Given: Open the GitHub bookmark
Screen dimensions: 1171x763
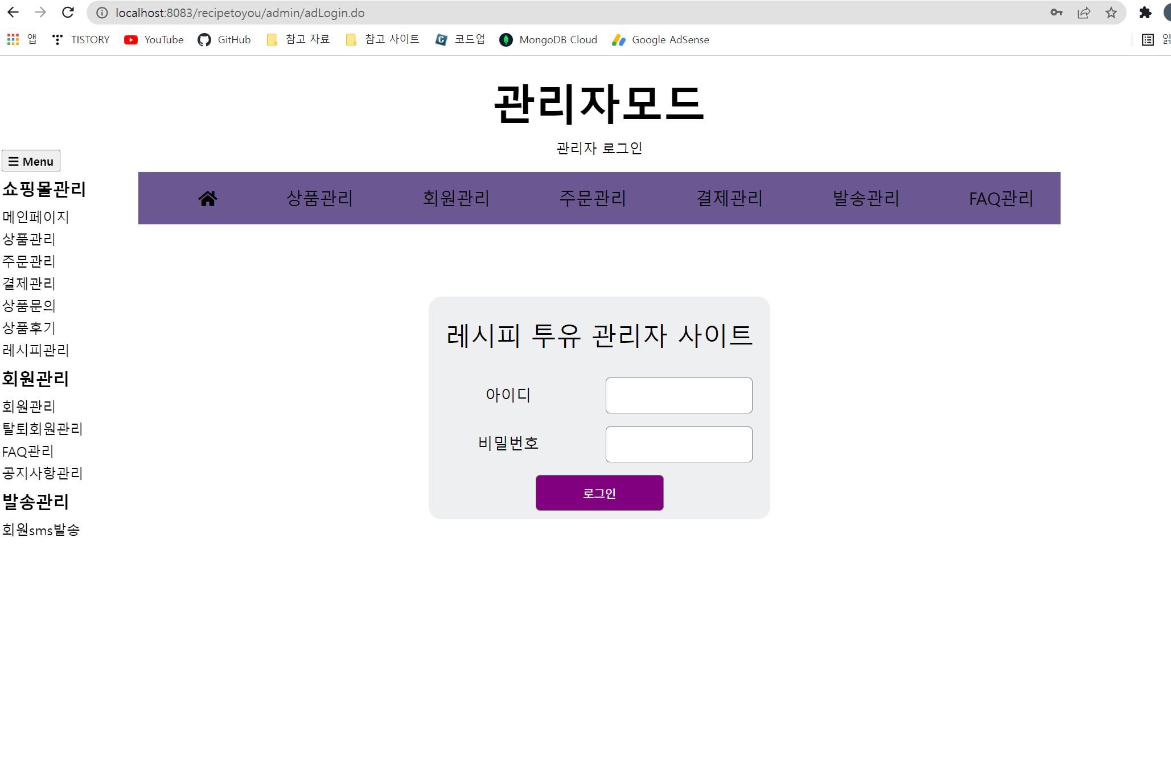Looking at the screenshot, I should tap(224, 39).
